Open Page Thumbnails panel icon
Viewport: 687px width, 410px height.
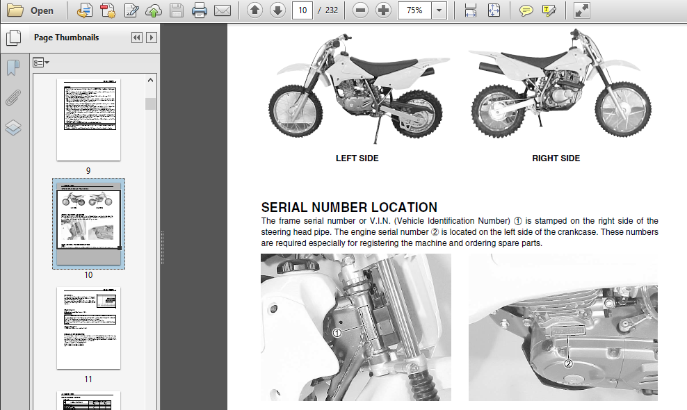pyautogui.click(x=14, y=38)
